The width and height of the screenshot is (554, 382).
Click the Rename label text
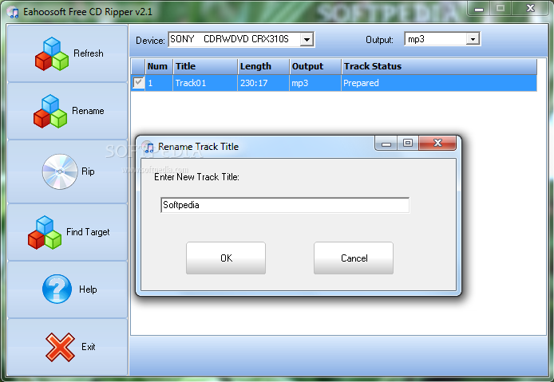coord(88,111)
